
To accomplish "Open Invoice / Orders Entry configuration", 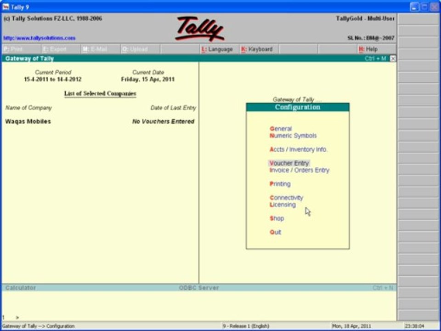I will point(299,170).
